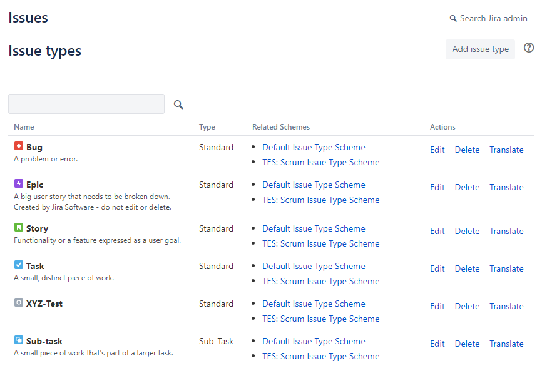The width and height of the screenshot is (537, 378).
Task: Edit the Bug issue type
Action: coord(437,150)
